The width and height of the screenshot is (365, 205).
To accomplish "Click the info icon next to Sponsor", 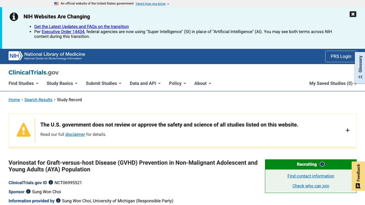I will [28, 192].
